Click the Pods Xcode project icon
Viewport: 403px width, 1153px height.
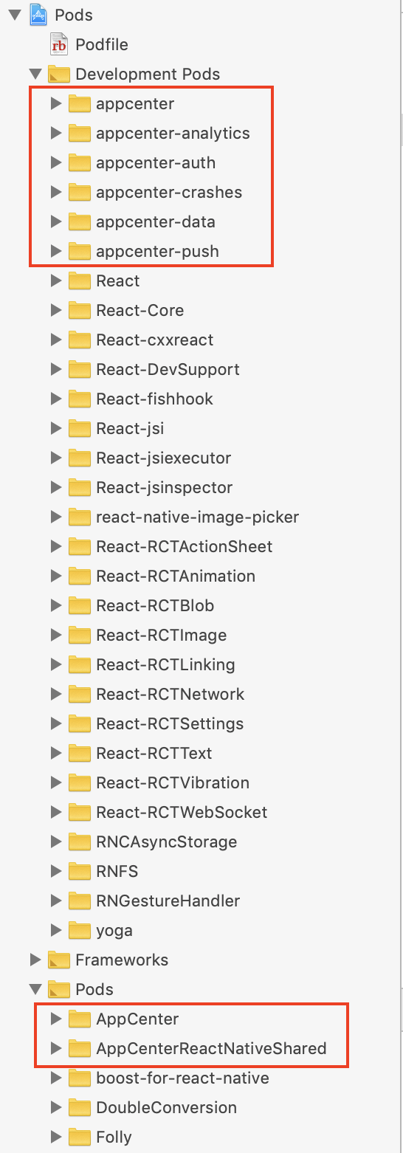(38, 15)
